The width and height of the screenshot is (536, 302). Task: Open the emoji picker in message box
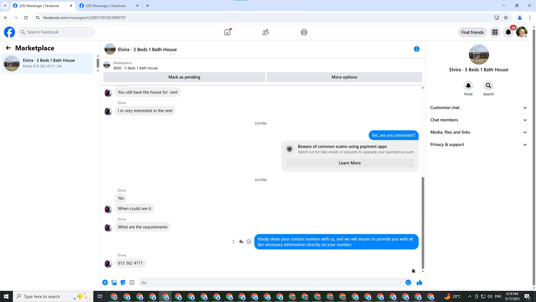(x=408, y=282)
